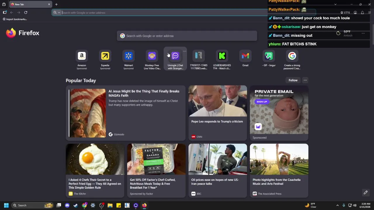Go forward using the toolbar arrow
The image size is (374, 210).
click(x=19, y=13)
